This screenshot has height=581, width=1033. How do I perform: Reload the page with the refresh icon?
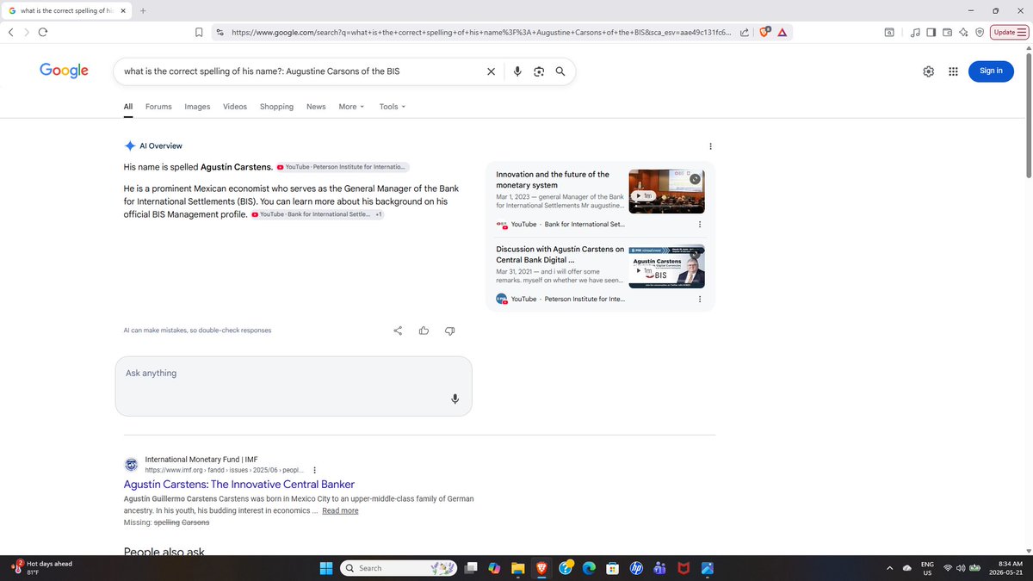42,32
